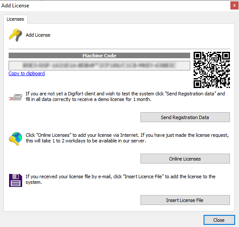Select the Licenses tab
Screen dimensions: 239x227
[16, 19]
